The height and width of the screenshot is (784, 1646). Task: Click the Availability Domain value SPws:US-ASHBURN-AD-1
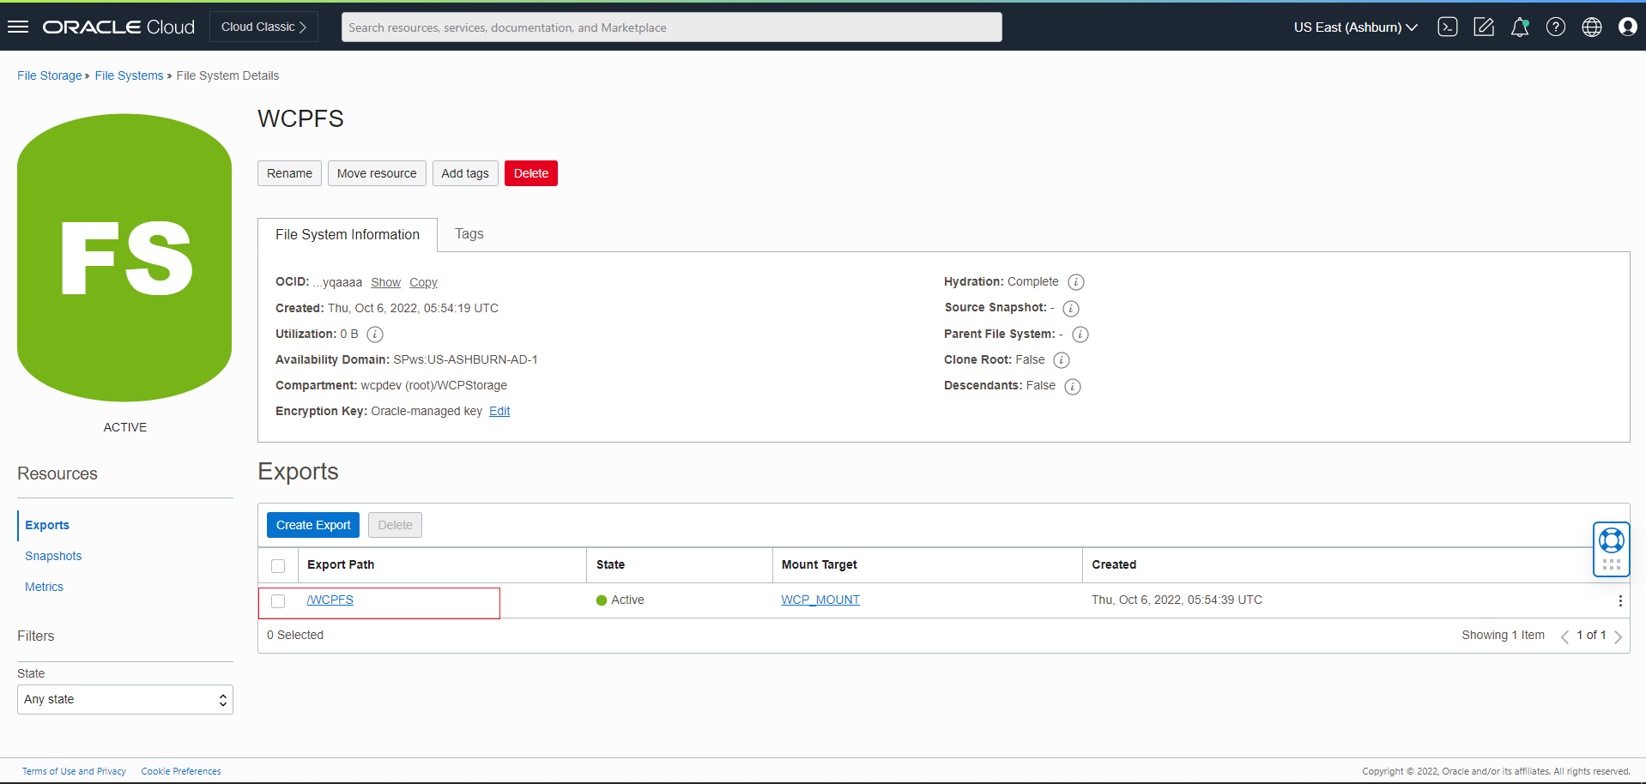(465, 359)
